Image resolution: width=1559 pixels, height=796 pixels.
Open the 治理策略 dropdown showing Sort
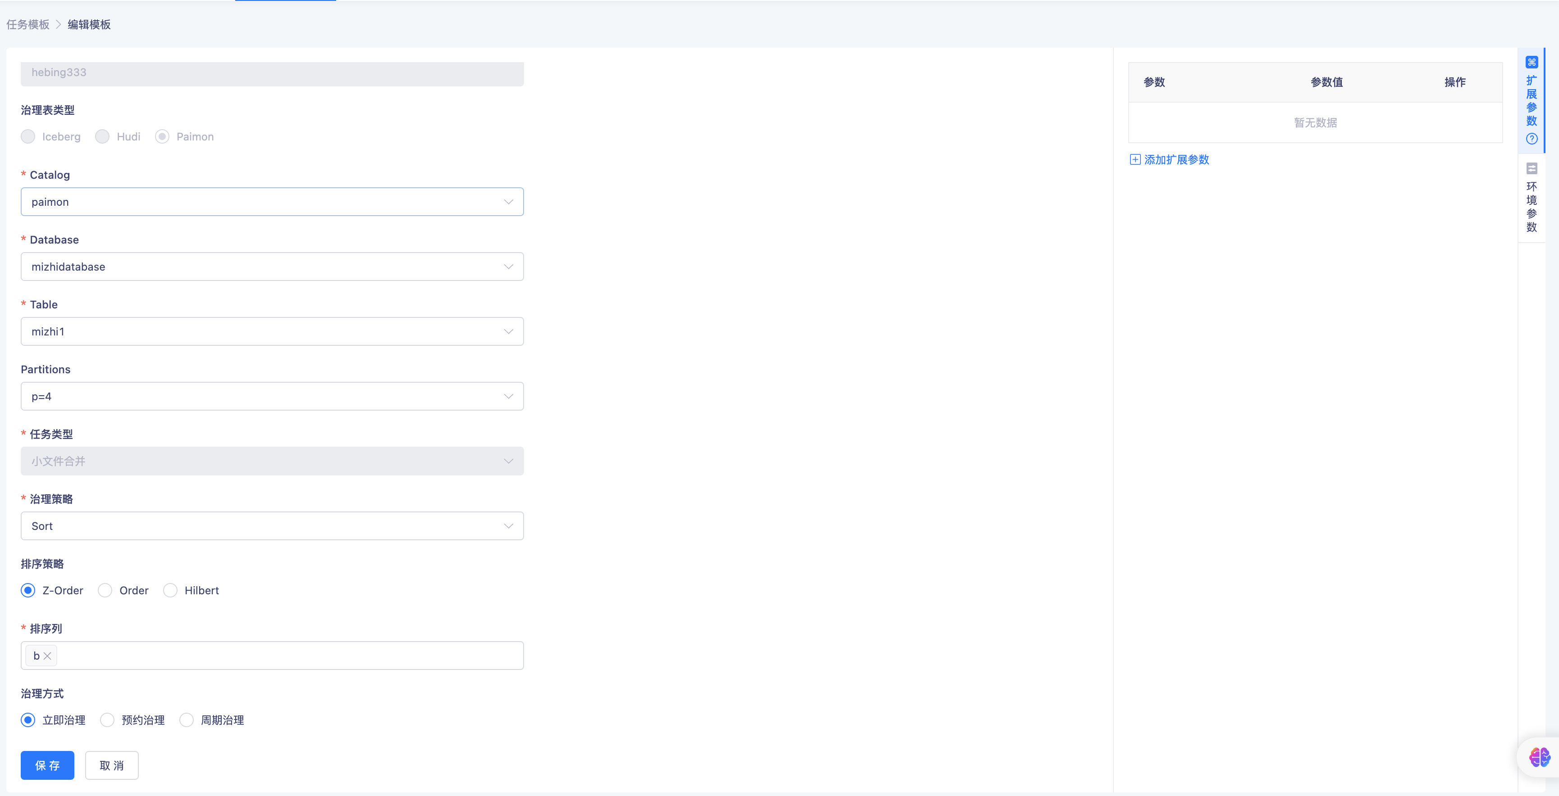272,525
